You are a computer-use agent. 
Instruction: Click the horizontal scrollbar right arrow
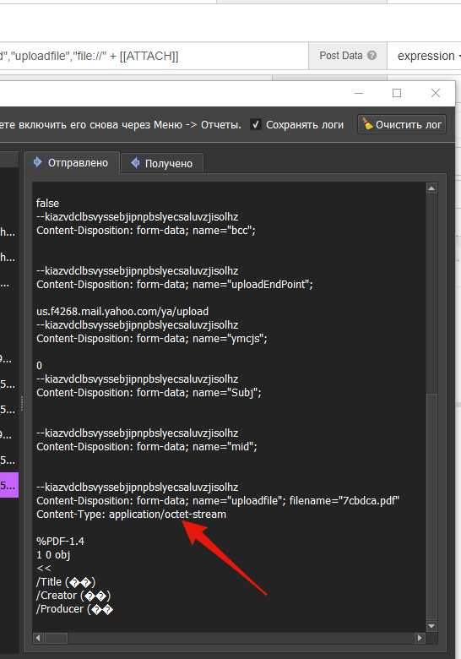tap(419, 638)
